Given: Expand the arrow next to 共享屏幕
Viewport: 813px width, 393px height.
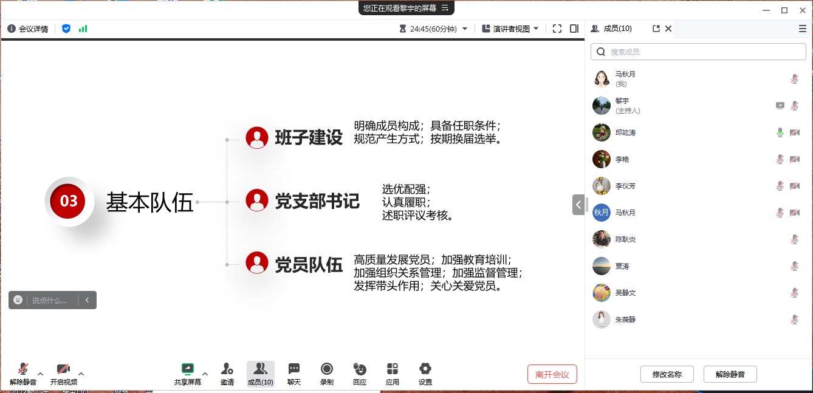Looking at the screenshot, I should tap(205, 374).
